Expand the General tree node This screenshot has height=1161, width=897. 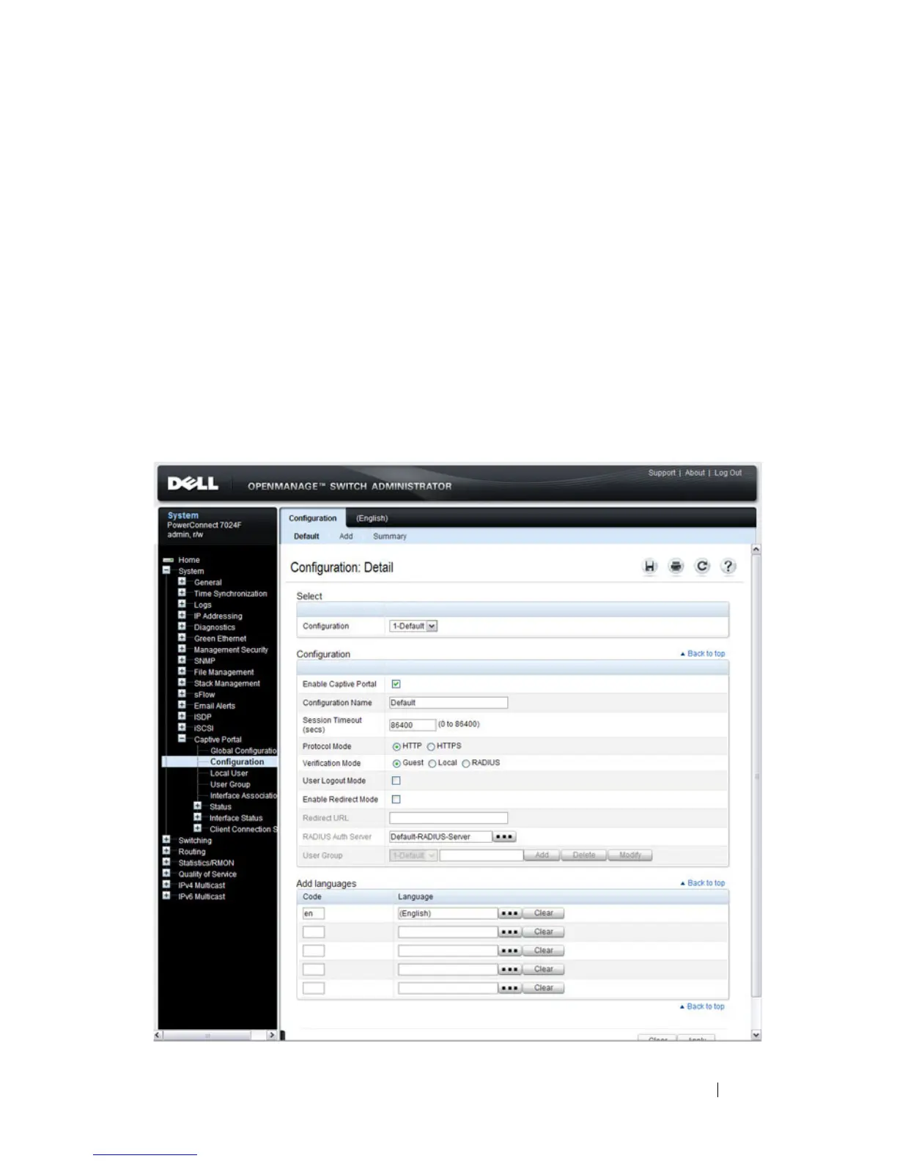coord(182,581)
